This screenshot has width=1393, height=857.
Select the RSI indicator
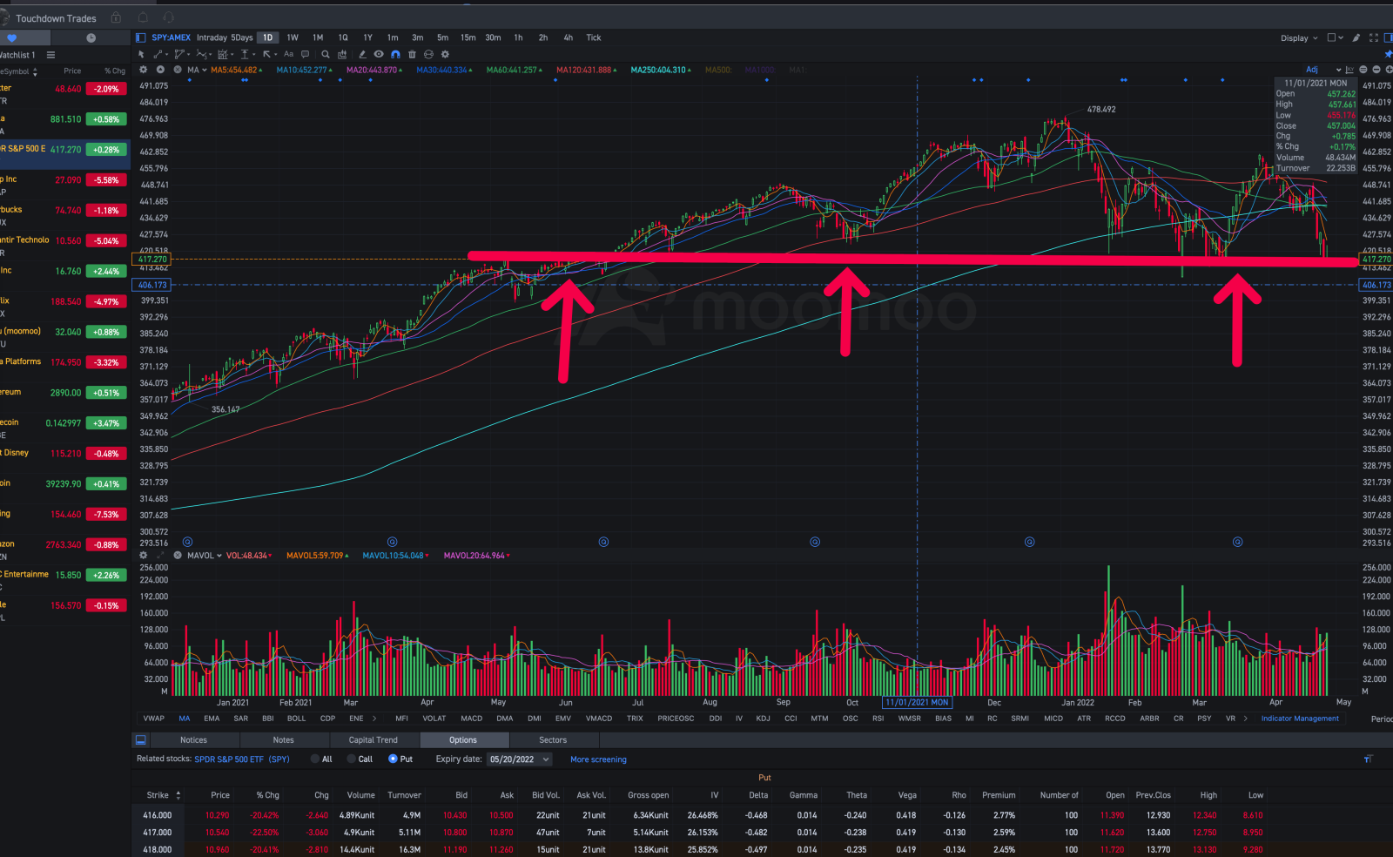click(x=878, y=719)
